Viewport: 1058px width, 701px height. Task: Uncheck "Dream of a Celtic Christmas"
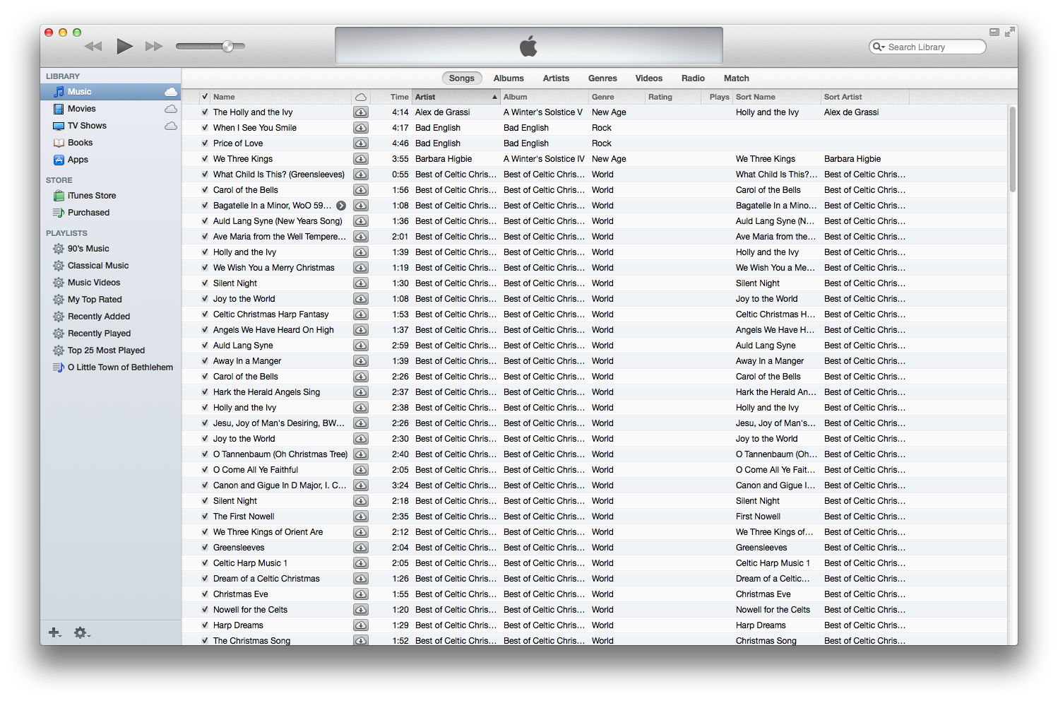point(205,579)
